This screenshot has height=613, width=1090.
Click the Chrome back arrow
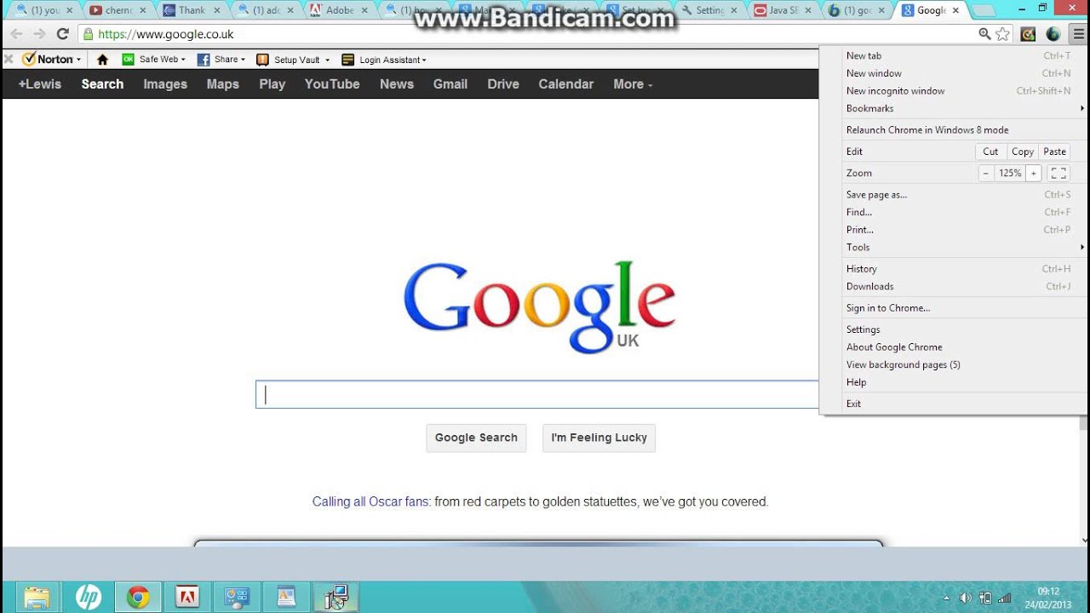pos(16,34)
